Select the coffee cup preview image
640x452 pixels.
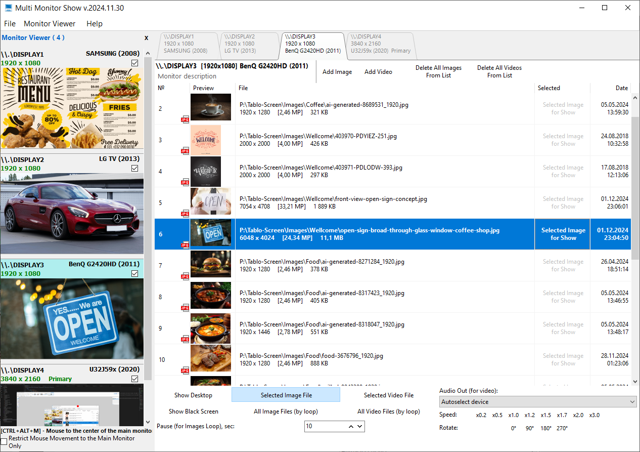coord(211,107)
